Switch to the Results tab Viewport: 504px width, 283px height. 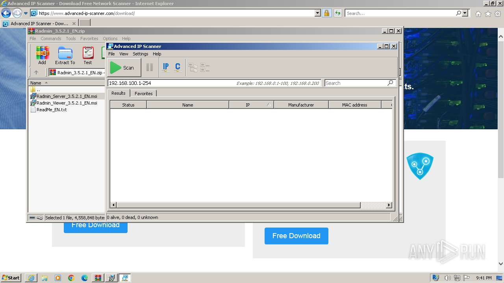pos(118,93)
